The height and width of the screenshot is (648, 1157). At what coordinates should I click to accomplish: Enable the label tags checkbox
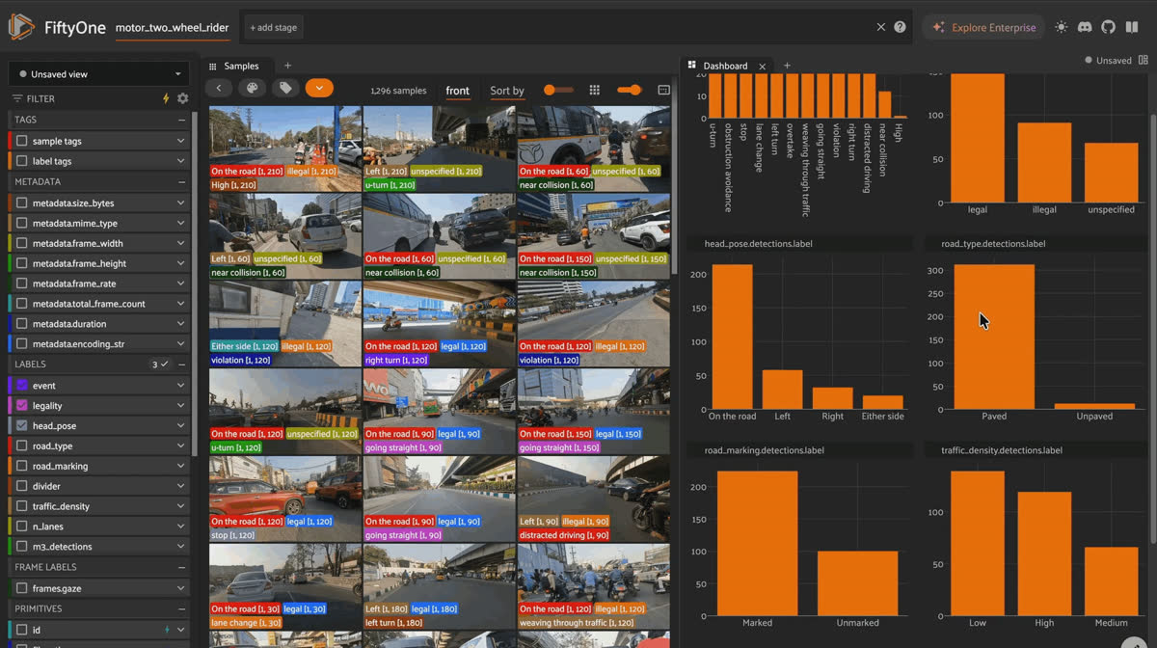pyautogui.click(x=22, y=161)
